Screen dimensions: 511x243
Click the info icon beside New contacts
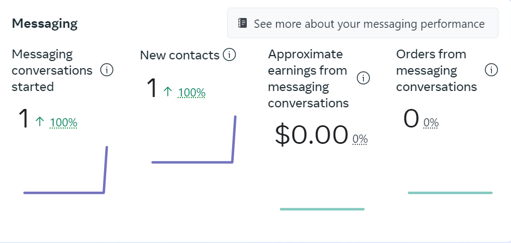229,55
